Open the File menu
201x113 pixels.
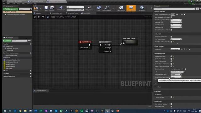(4, 4)
